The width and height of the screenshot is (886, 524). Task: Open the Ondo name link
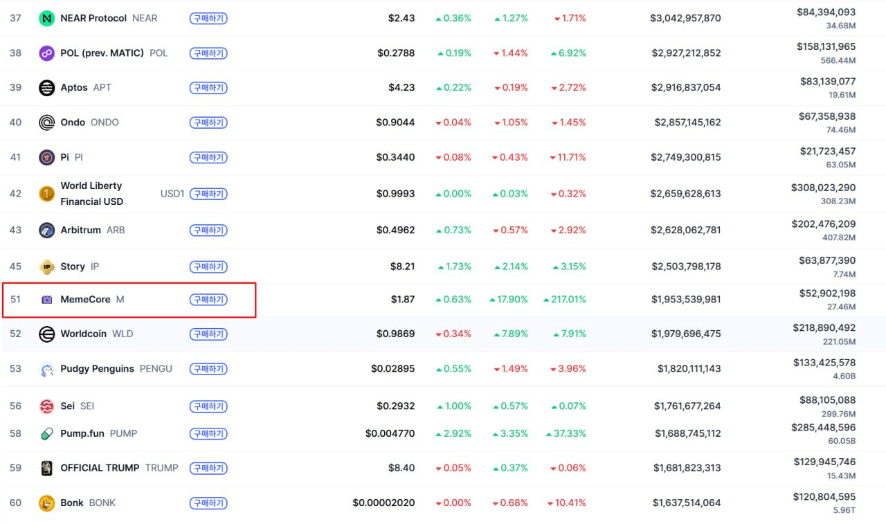73,122
